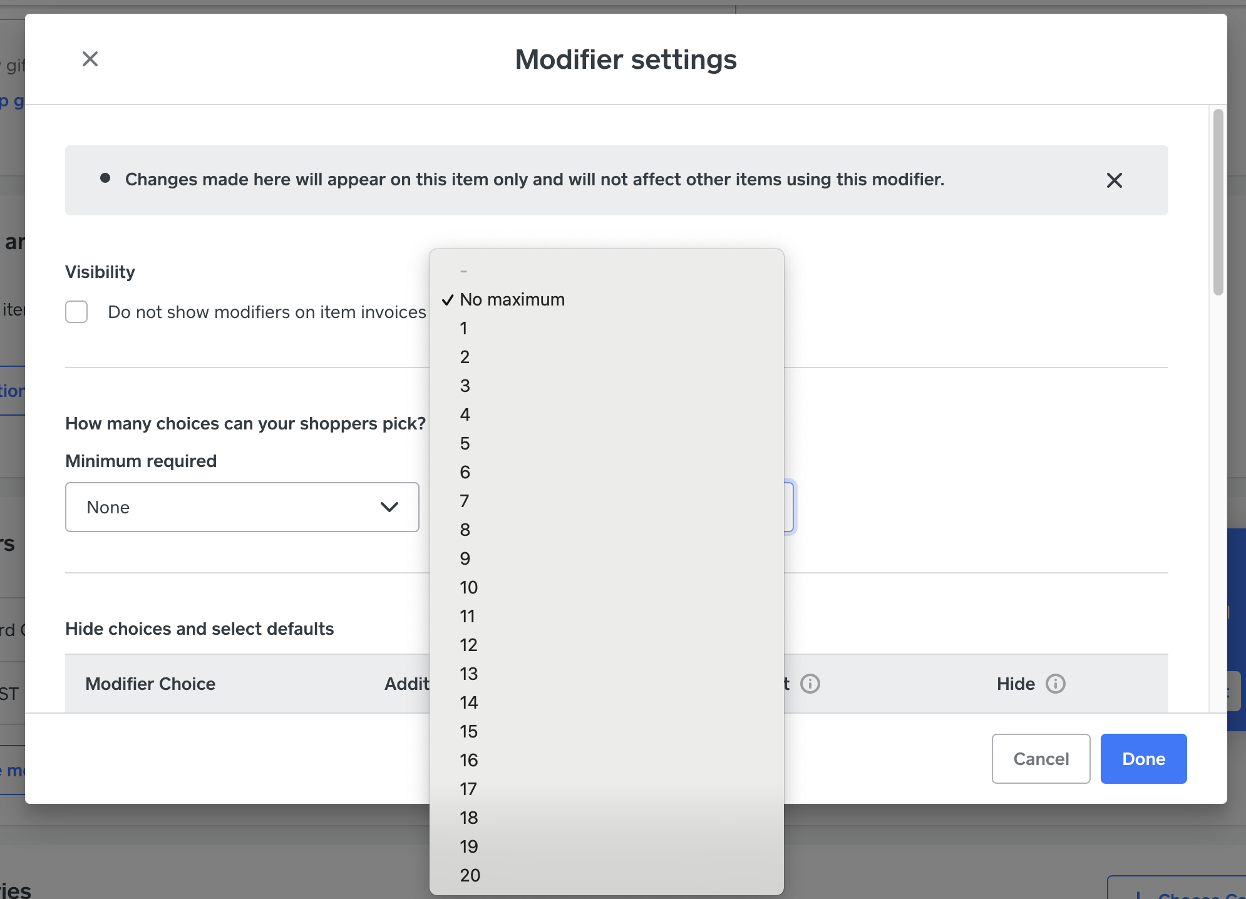Click the info icon left of Hide column

click(x=810, y=684)
